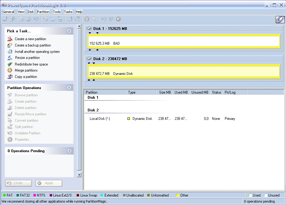Click the info Properties icon in toolbar
This screenshot has width=286, height=205.
tap(87, 19)
